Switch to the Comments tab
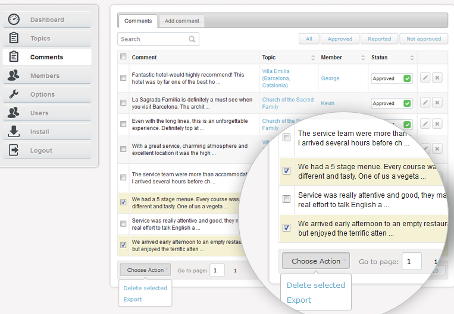The height and width of the screenshot is (314, 454). pyautogui.click(x=138, y=21)
